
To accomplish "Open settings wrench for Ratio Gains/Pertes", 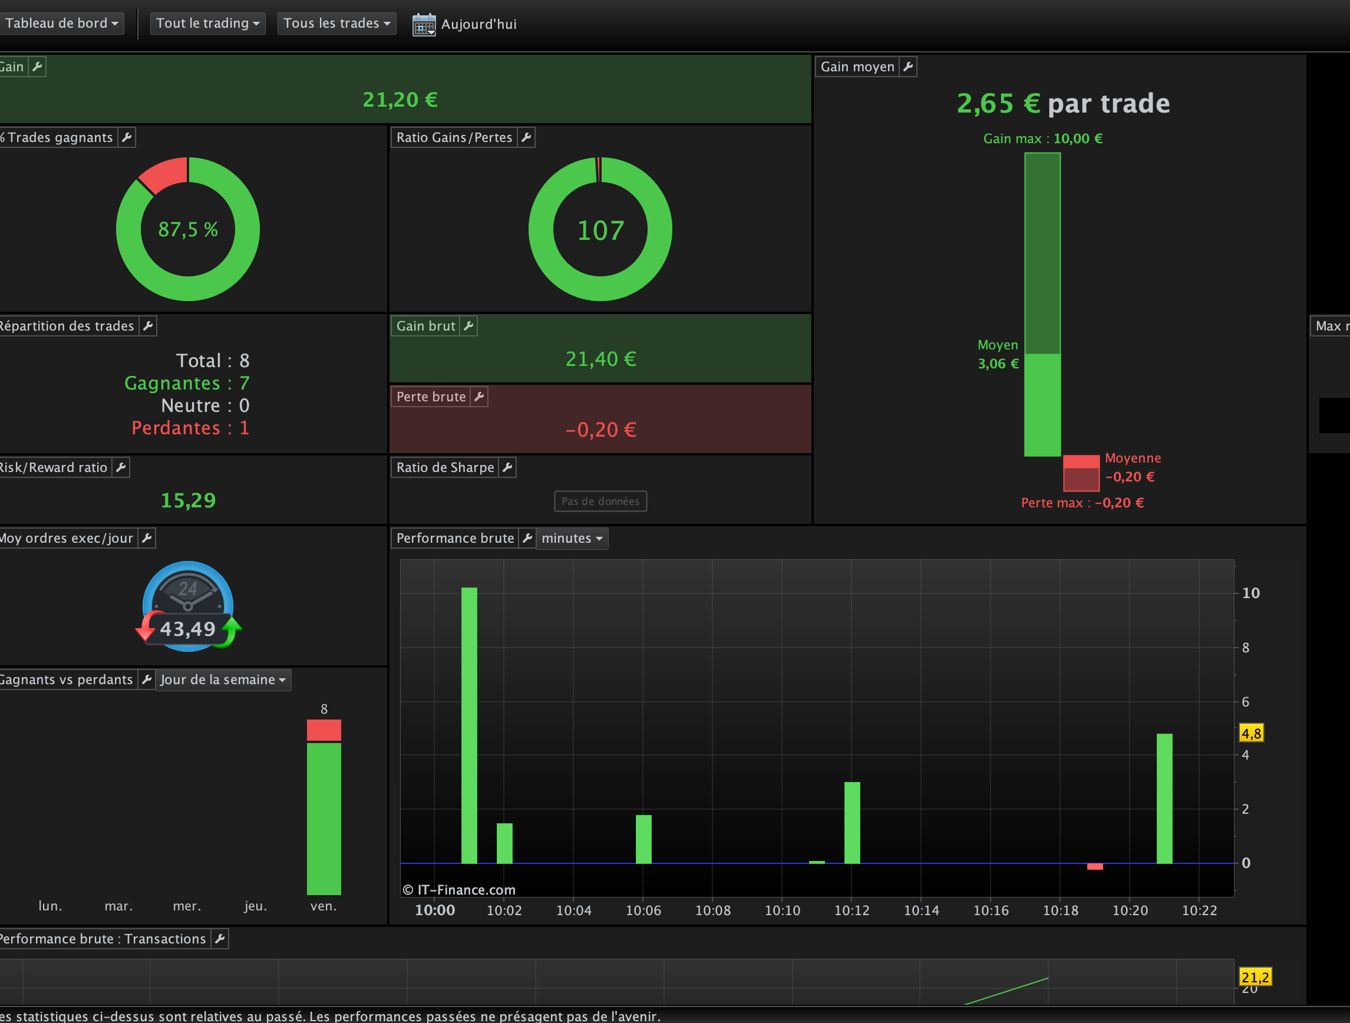I will pyautogui.click(x=526, y=137).
